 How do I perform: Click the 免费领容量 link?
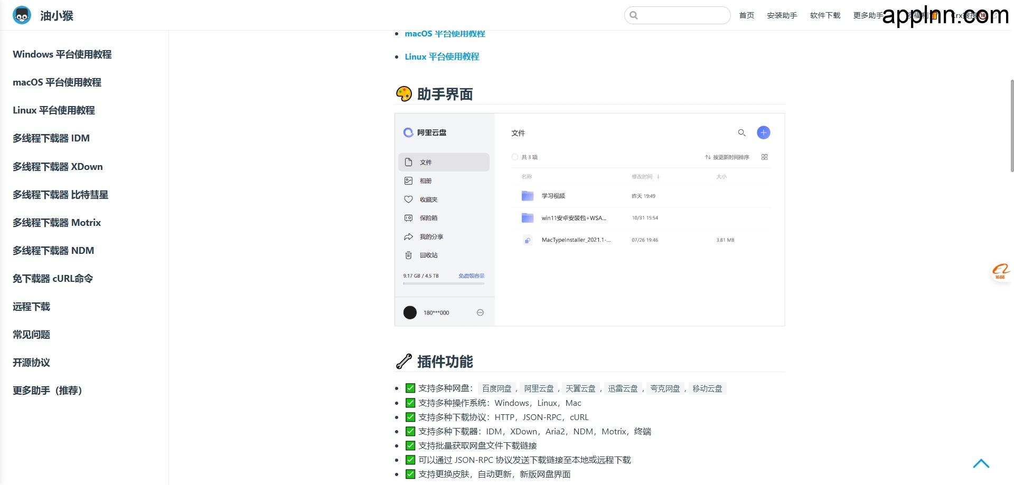click(x=471, y=276)
